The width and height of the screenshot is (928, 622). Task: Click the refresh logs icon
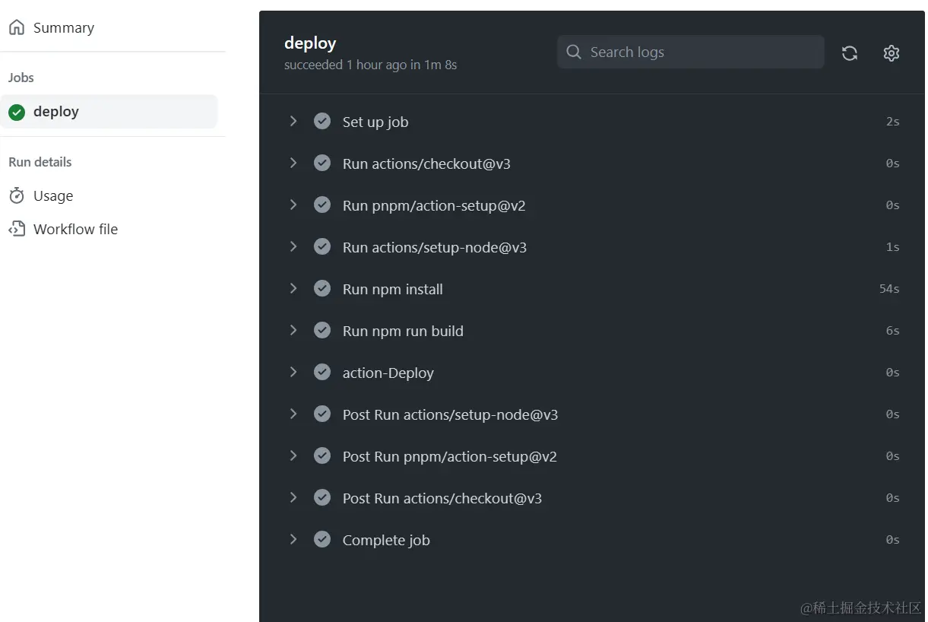(850, 53)
